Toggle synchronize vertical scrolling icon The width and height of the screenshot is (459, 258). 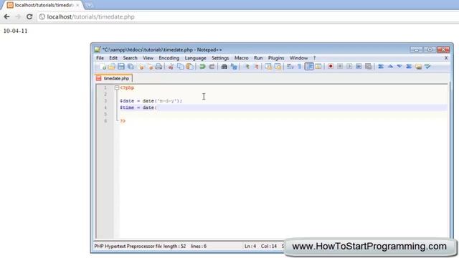coord(268,67)
